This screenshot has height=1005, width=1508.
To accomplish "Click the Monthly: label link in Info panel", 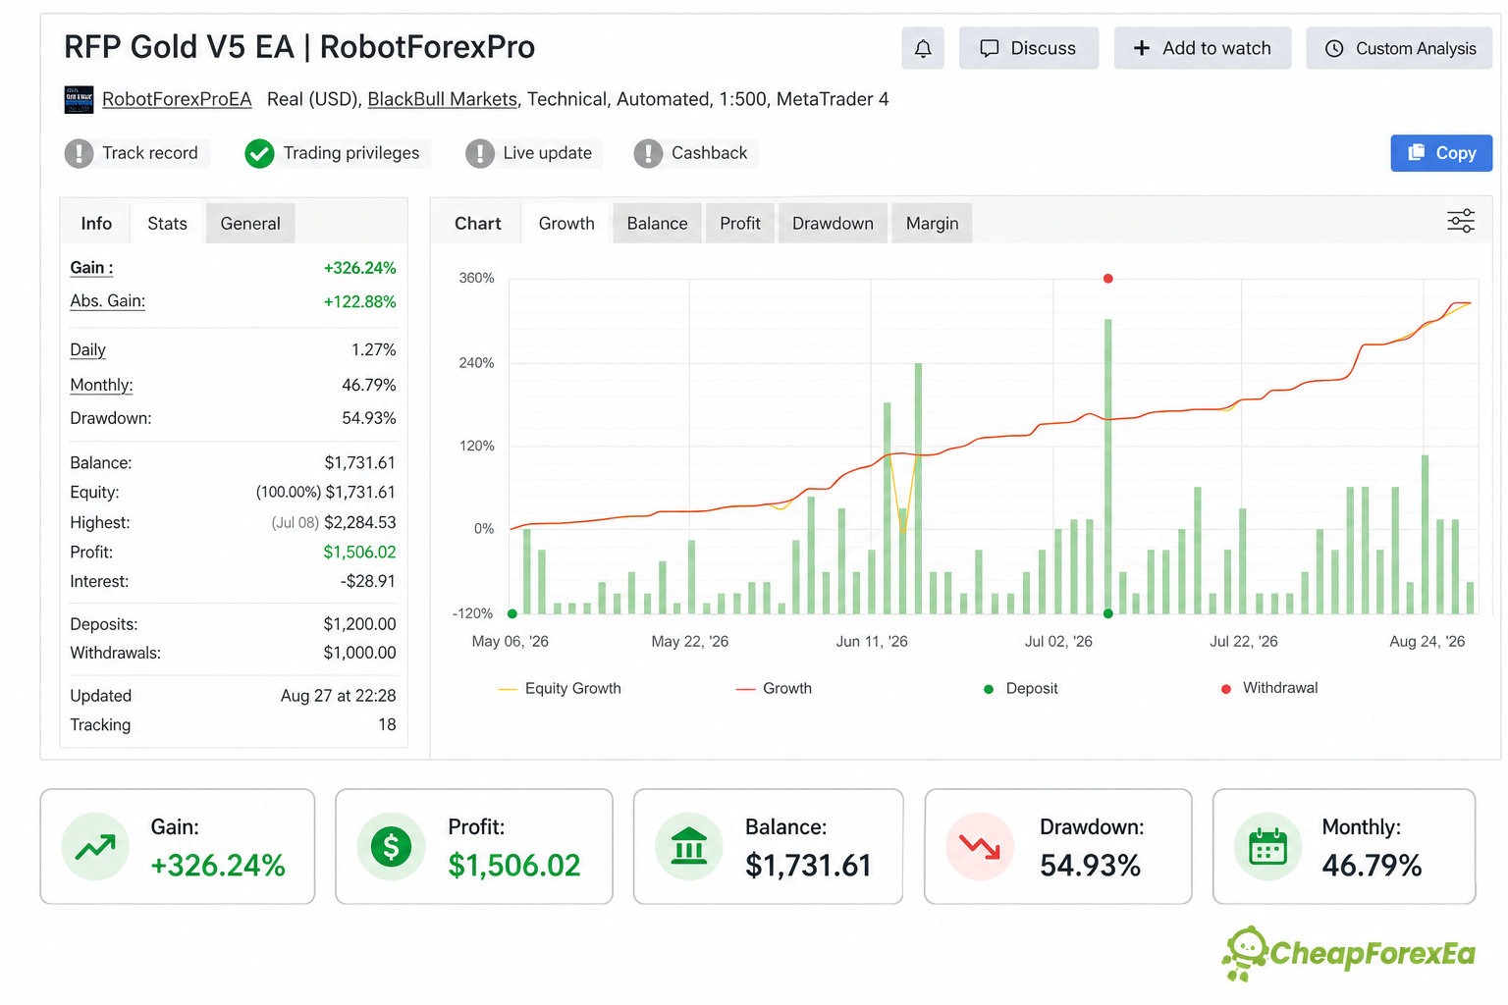I will tap(101, 385).
